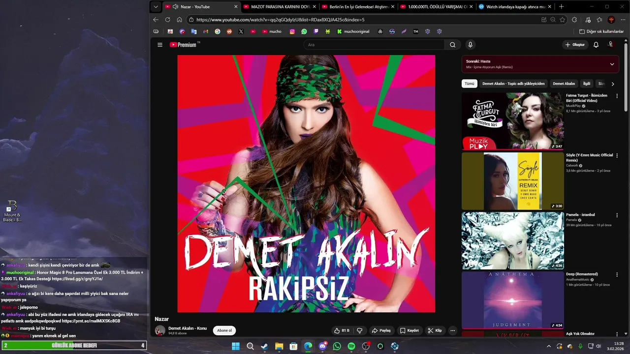Screen dimensions: 630x354
Task: Open Demet Akalın channel avatar
Action: click(x=160, y=330)
